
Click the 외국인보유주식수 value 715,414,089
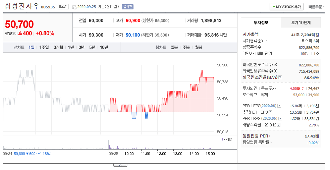(309, 71)
